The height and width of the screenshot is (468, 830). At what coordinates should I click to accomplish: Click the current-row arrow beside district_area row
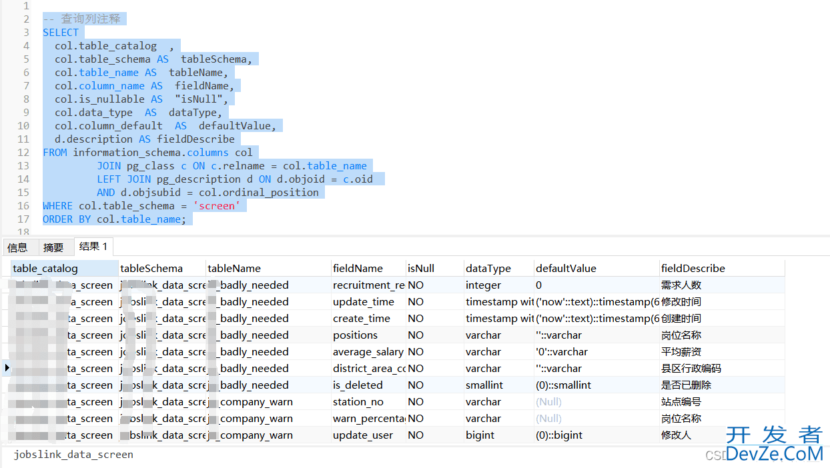[7, 368]
